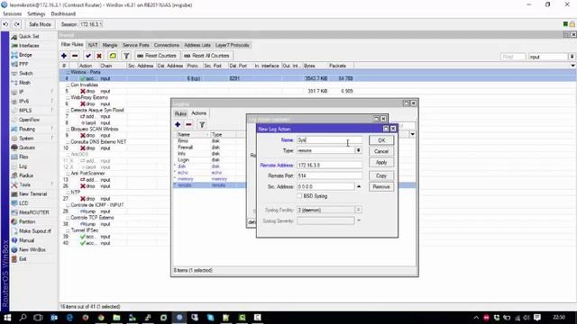Click the blue plus icon in Logging window
The width and height of the screenshot is (577, 324).
click(178, 124)
